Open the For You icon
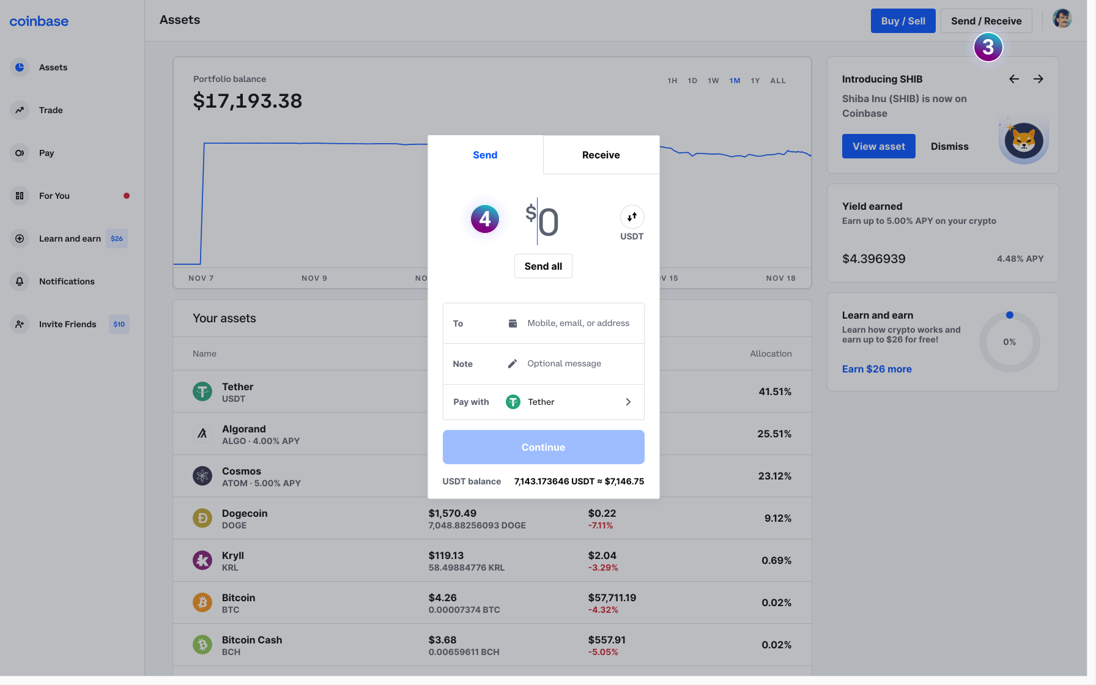 (x=20, y=196)
